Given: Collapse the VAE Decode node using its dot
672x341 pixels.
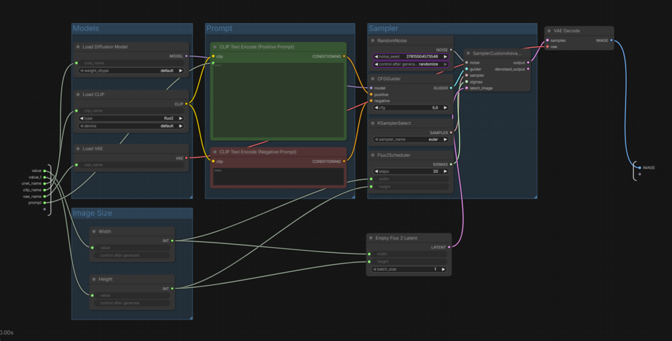Looking at the screenshot, I should pyautogui.click(x=550, y=31).
